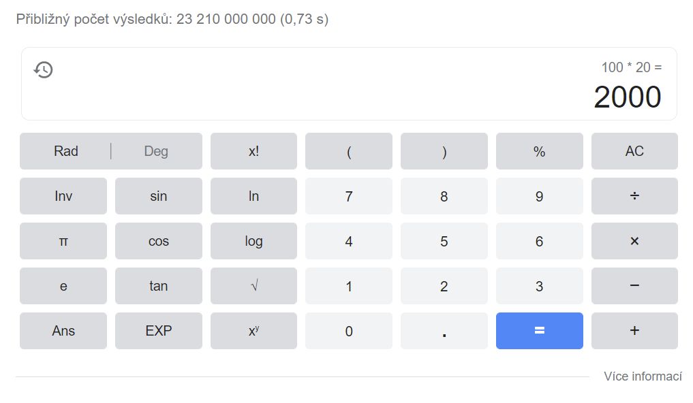Switch angle mode to Rad
The image size is (693, 403).
tap(66, 151)
